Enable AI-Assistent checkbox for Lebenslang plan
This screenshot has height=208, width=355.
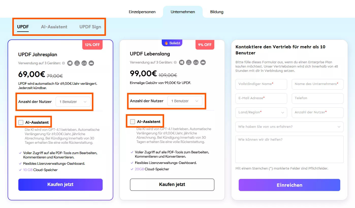click(133, 122)
